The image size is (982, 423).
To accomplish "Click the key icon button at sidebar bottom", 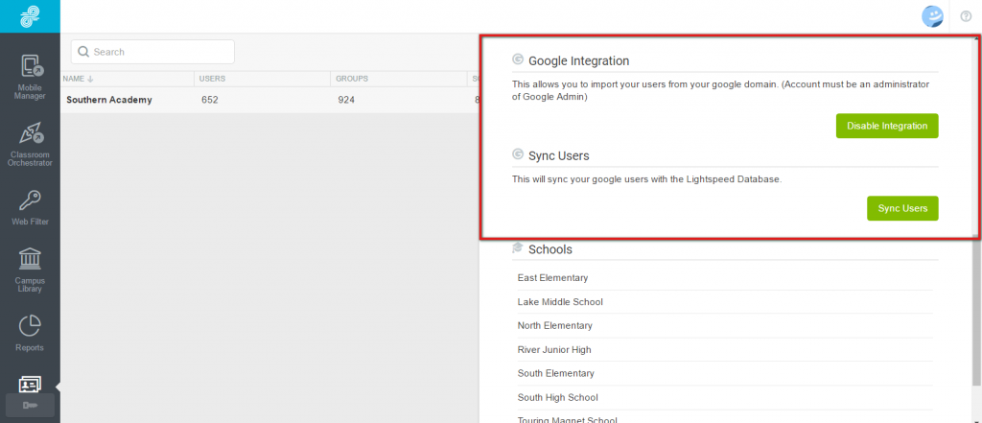I will click(x=30, y=406).
